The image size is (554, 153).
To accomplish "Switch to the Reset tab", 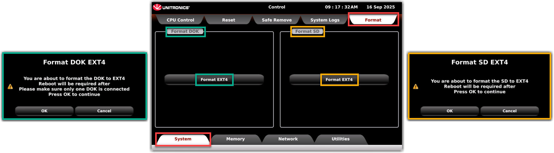I will tap(228, 20).
